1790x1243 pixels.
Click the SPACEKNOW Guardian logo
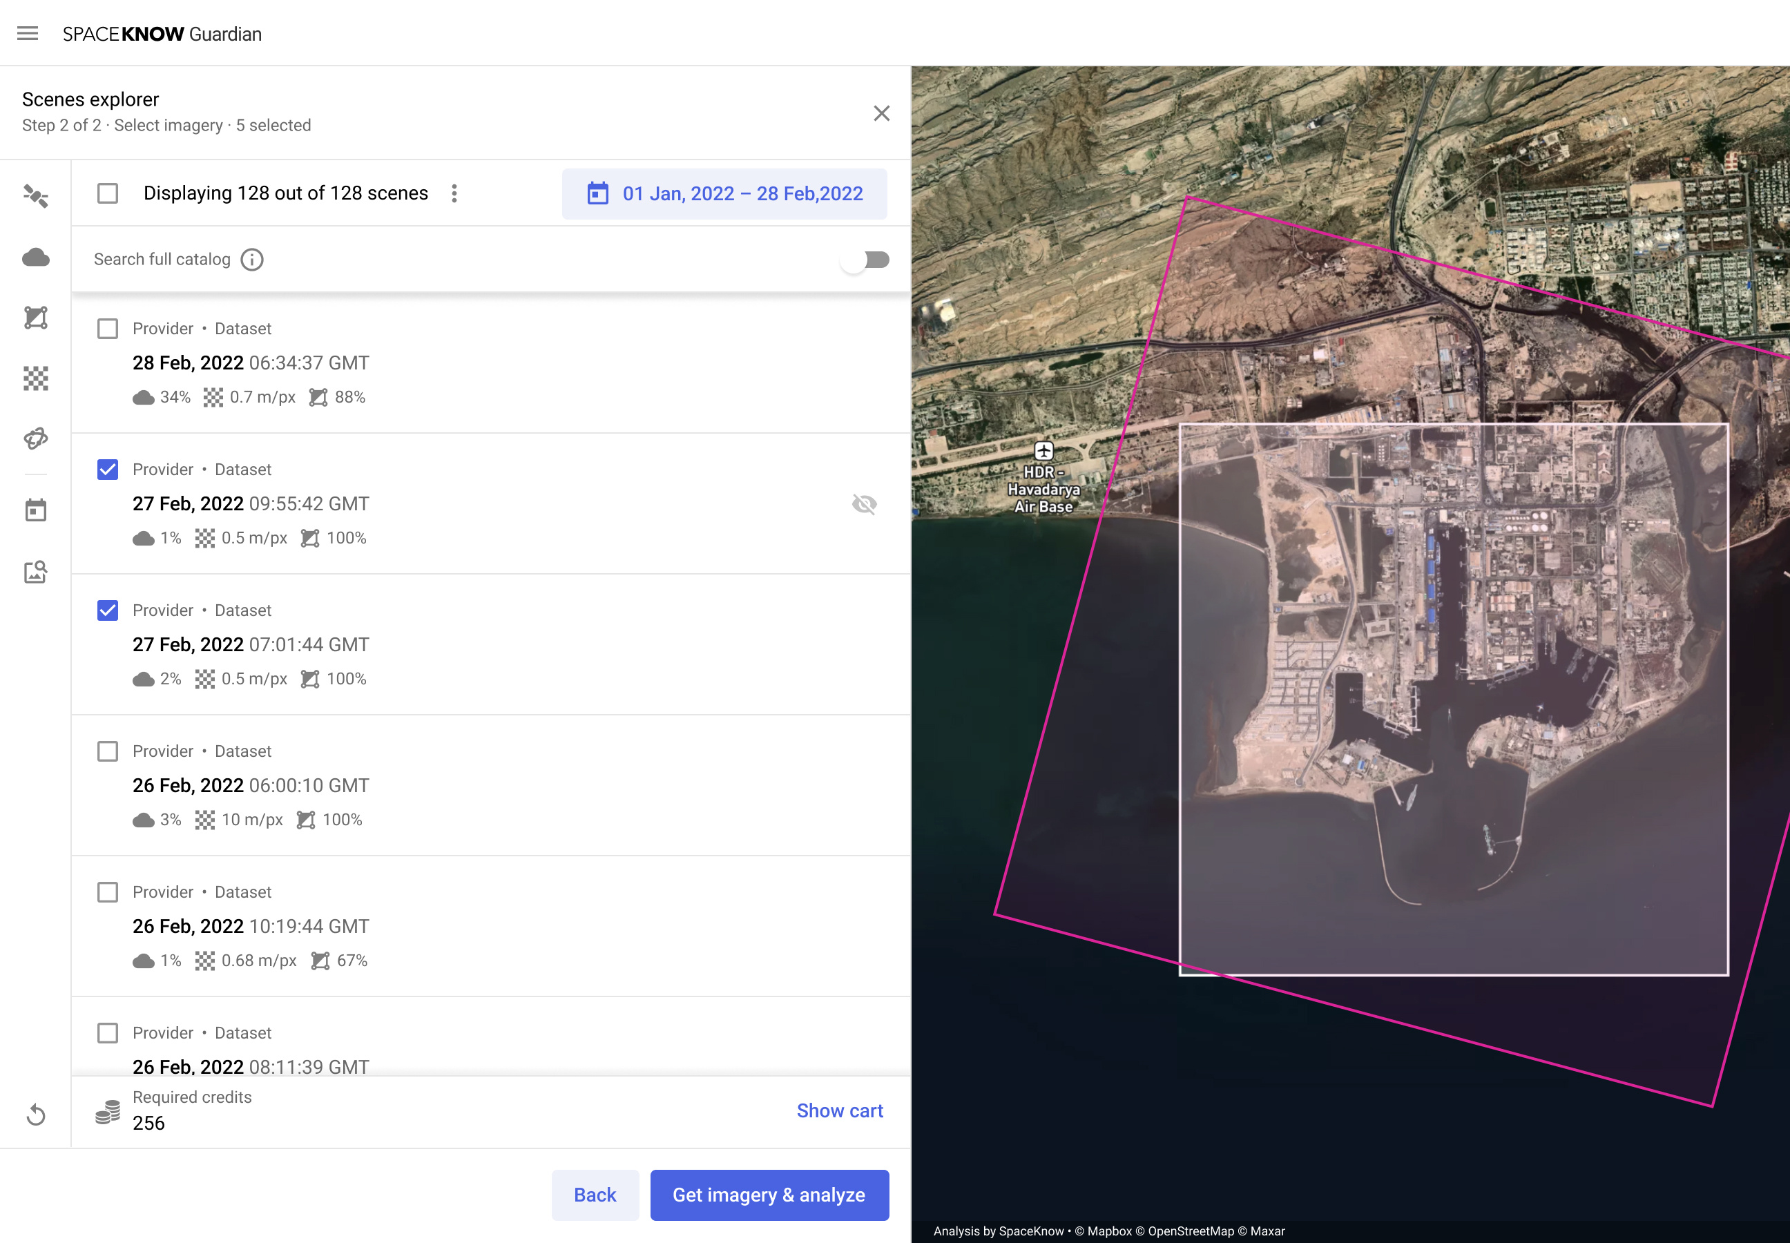[162, 35]
